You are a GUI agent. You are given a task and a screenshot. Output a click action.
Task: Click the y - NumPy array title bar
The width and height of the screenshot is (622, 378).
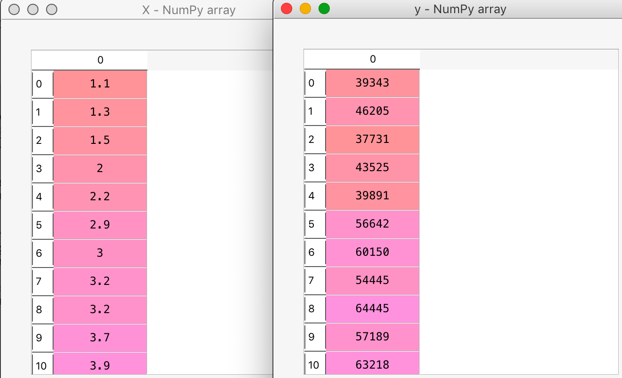click(448, 9)
